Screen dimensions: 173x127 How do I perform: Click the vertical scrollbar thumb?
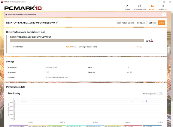172,57
